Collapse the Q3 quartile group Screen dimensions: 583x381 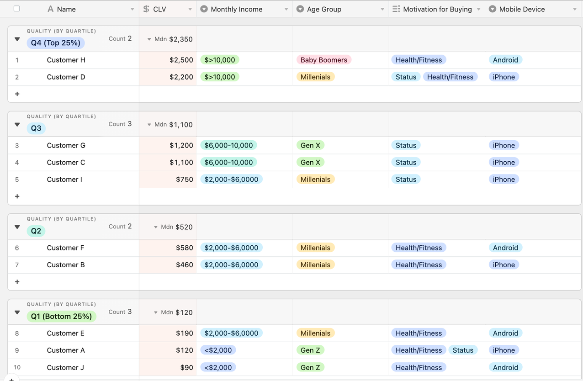pyautogui.click(x=17, y=125)
